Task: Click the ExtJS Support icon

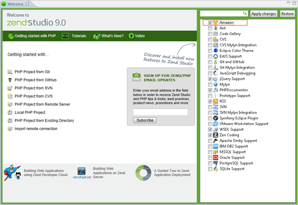Action: (215, 56)
